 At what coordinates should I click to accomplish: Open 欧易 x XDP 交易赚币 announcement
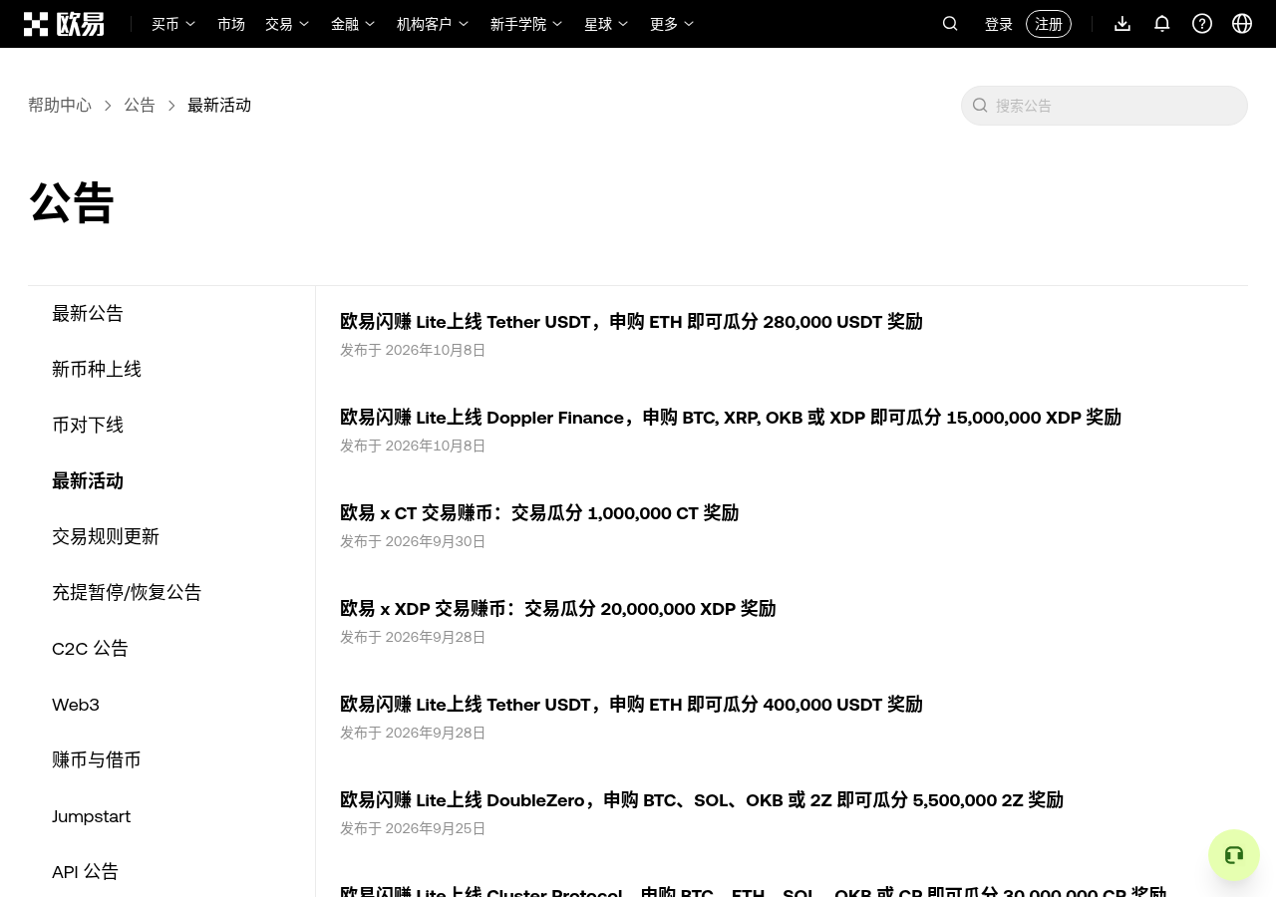[557, 608]
